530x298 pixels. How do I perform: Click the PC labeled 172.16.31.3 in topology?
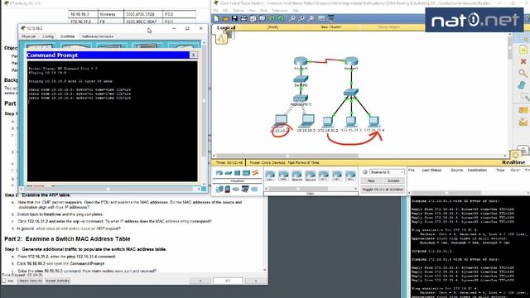pyautogui.click(x=351, y=122)
